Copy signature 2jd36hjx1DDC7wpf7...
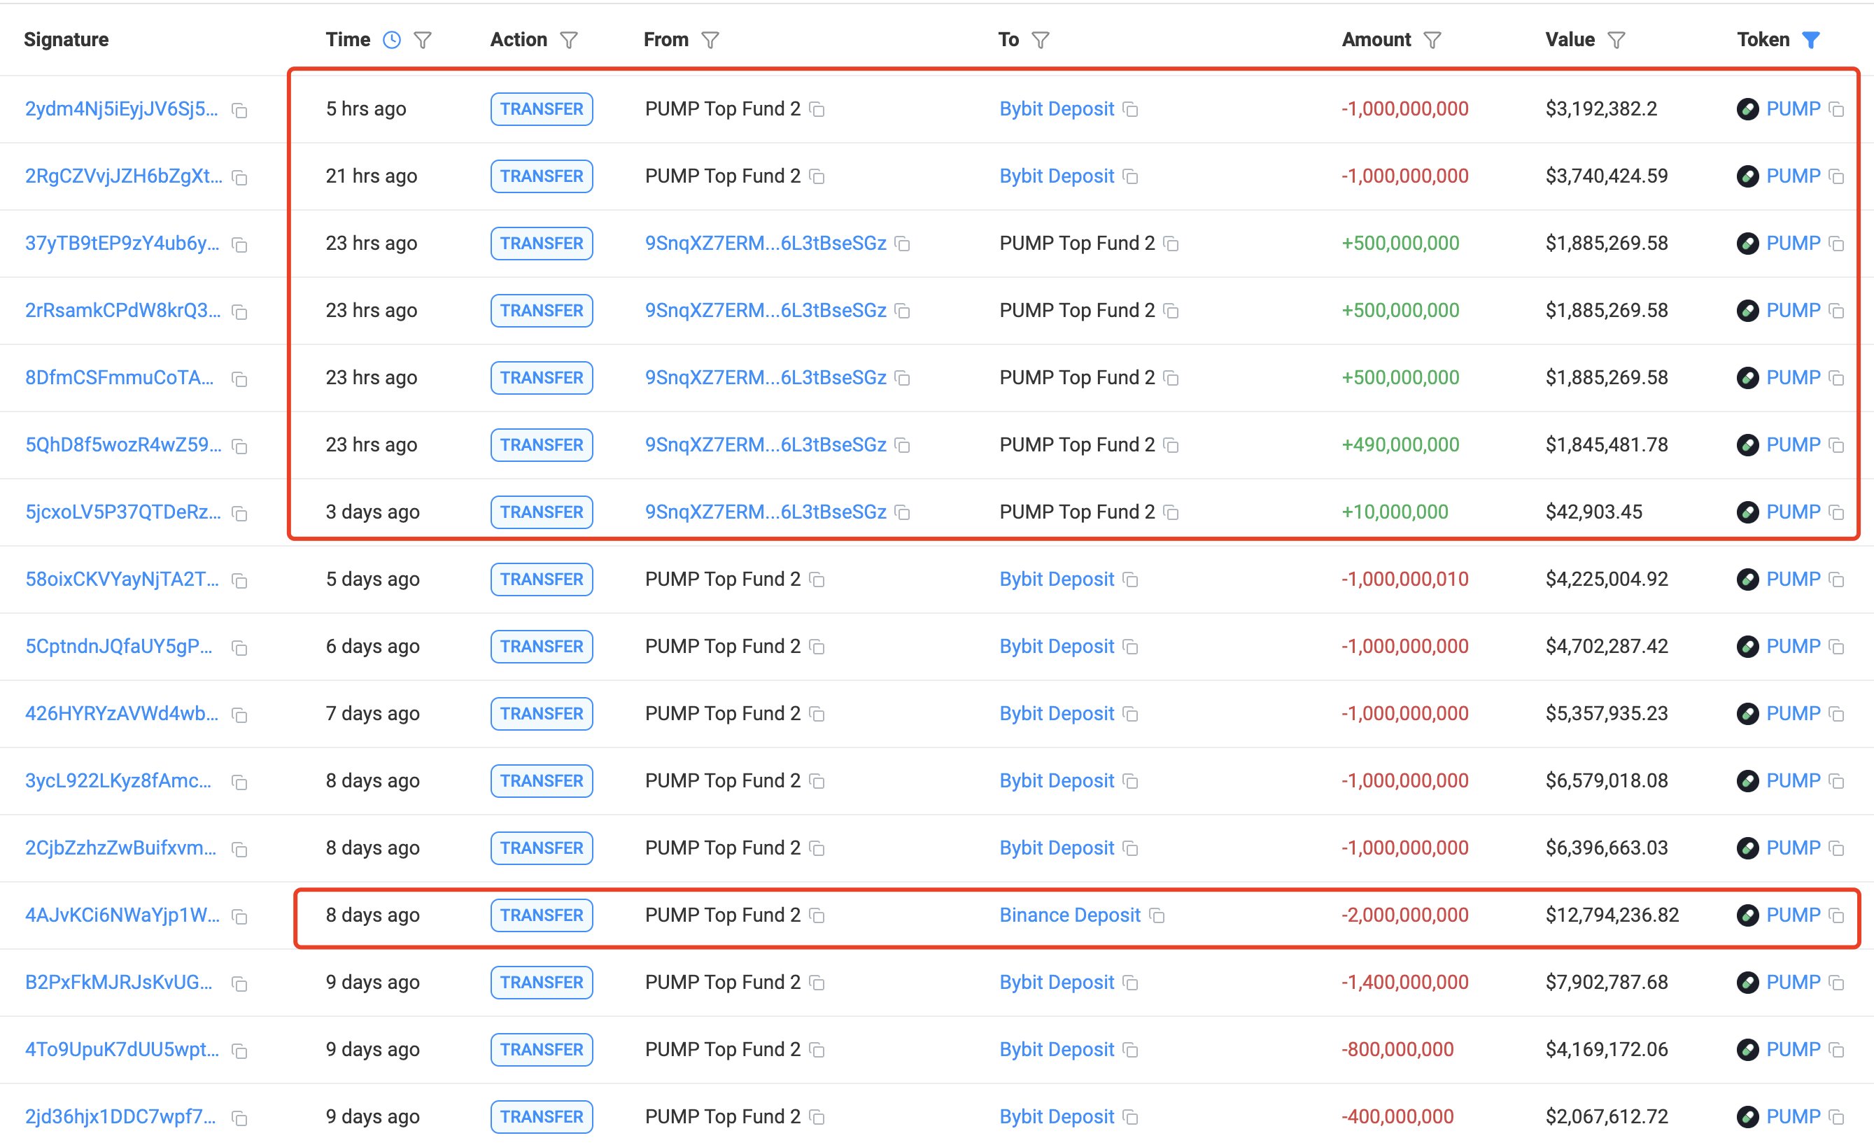 239,1118
